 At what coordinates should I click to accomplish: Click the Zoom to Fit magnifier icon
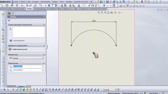click(99, 13)
